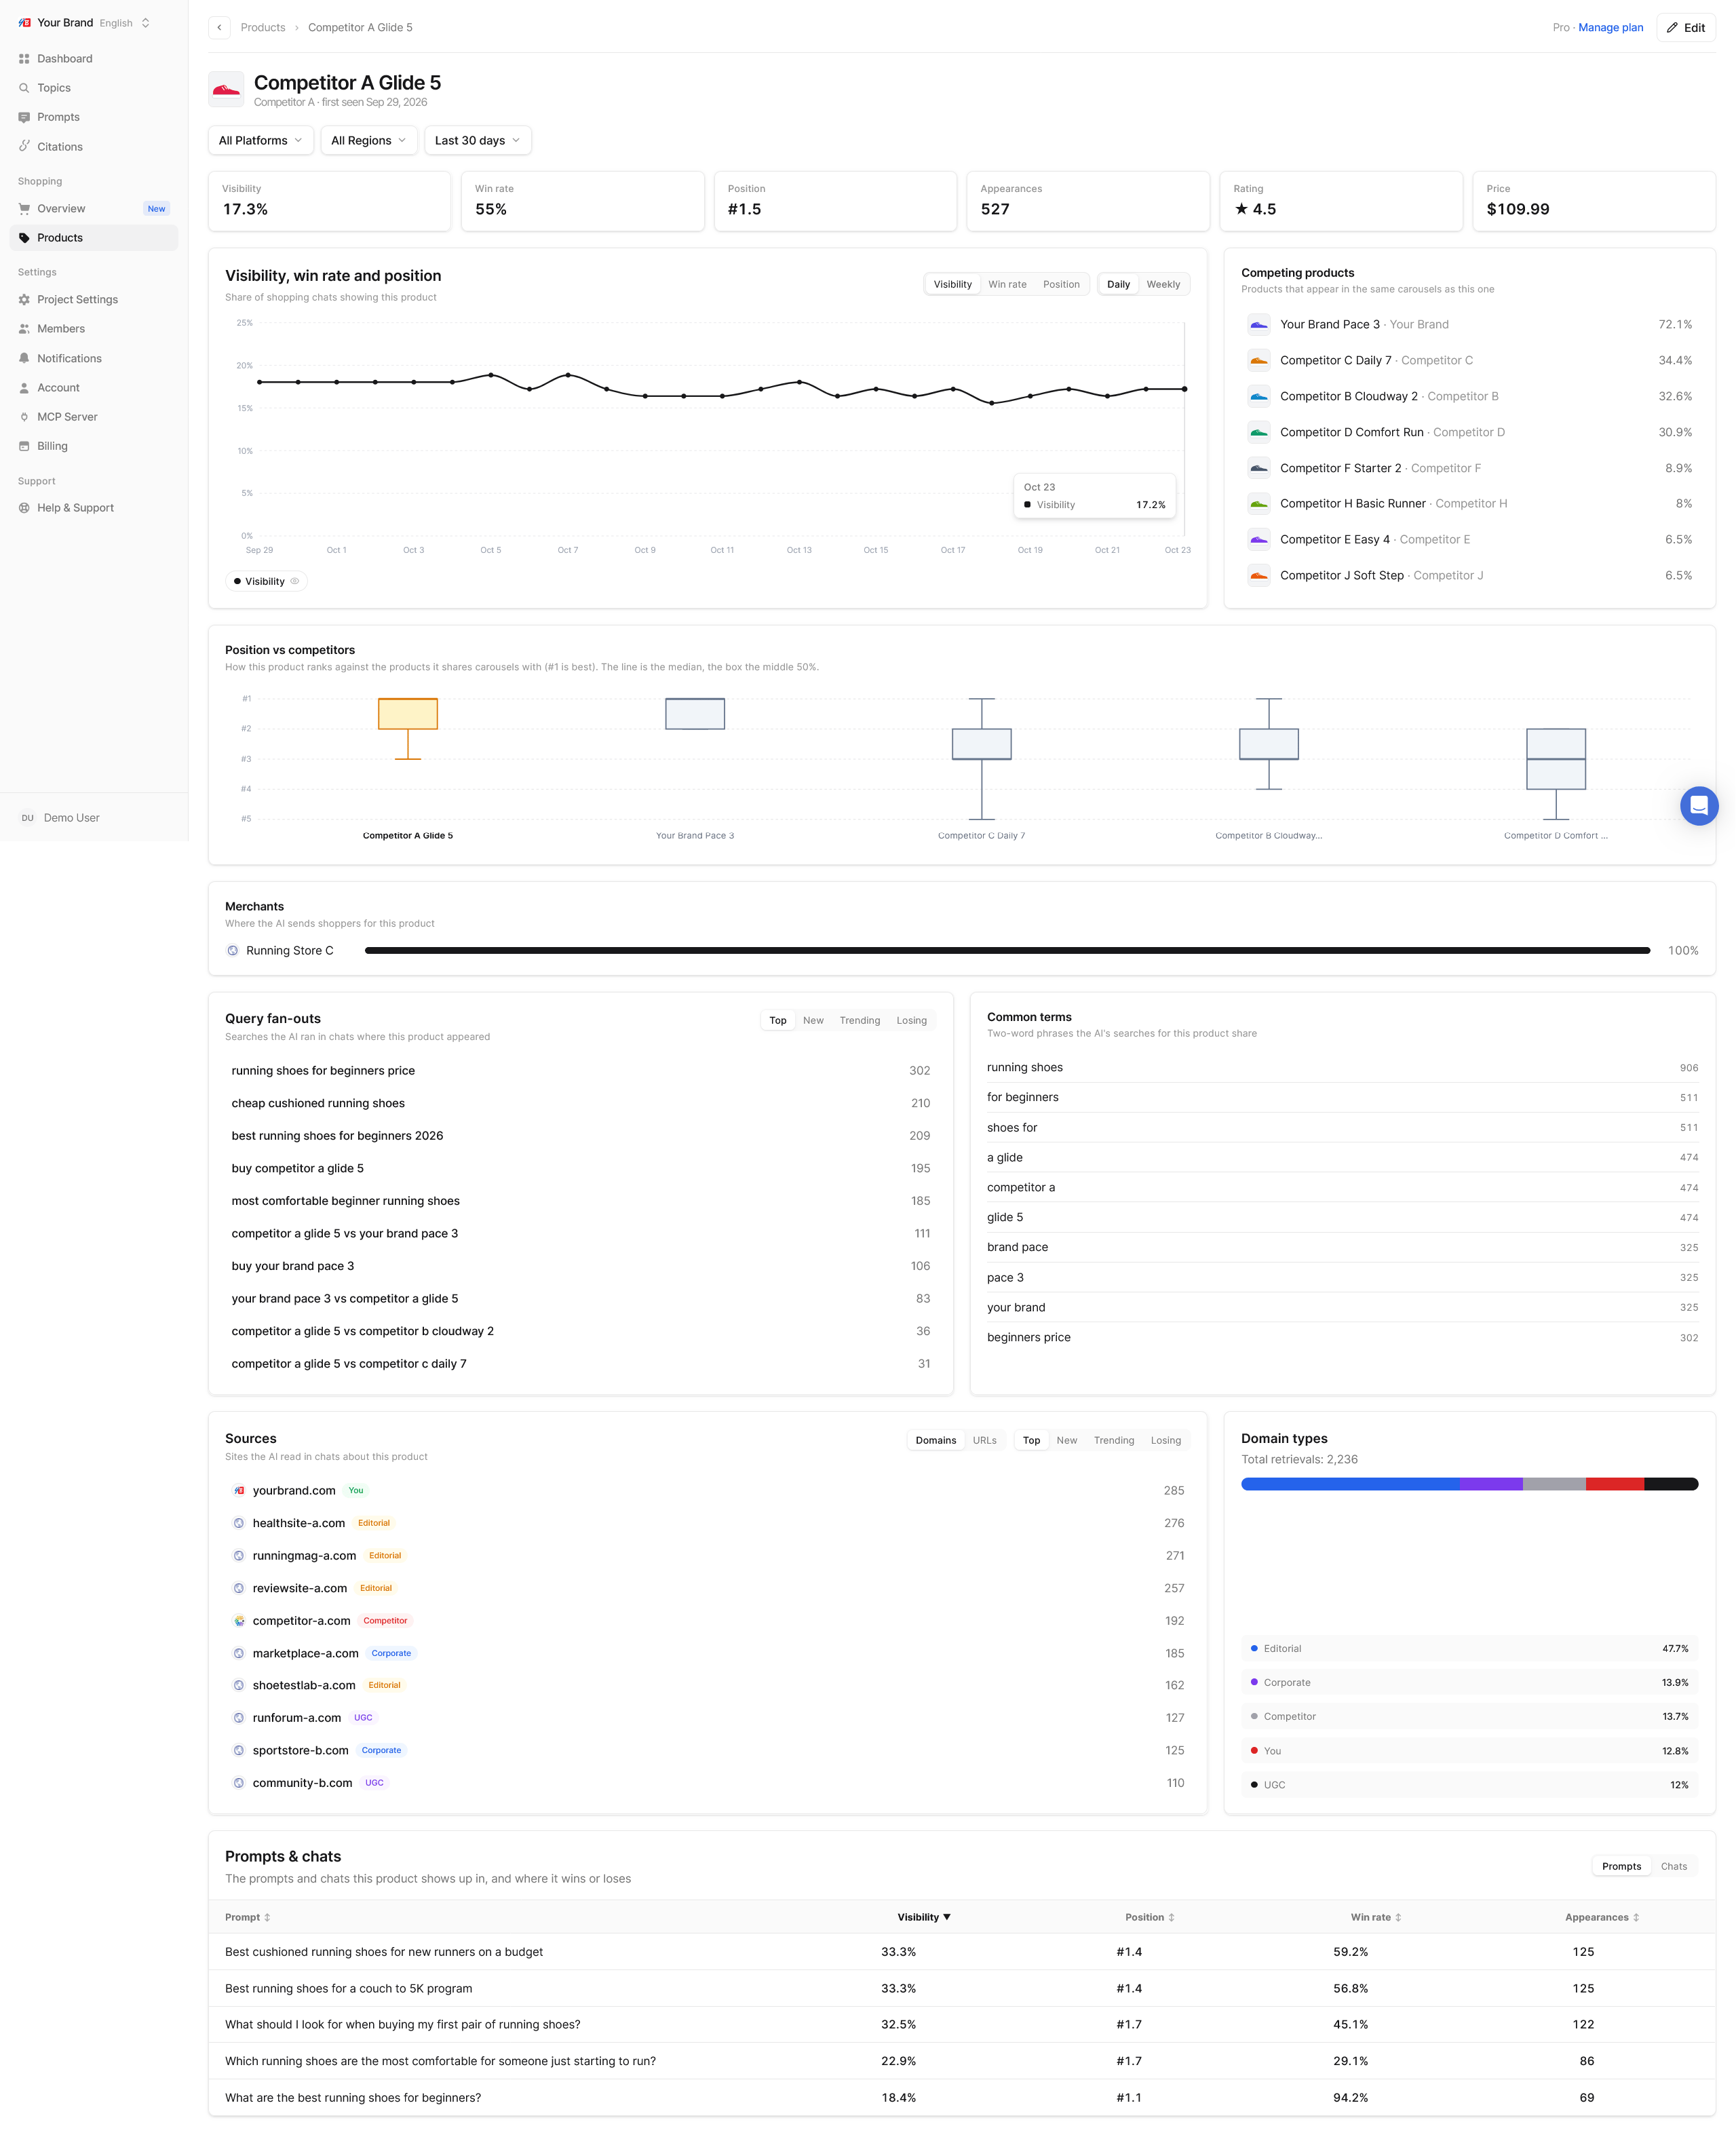
Task: Click Competitor C Daily 7 shoe icon
Action: pos(1259,361)
